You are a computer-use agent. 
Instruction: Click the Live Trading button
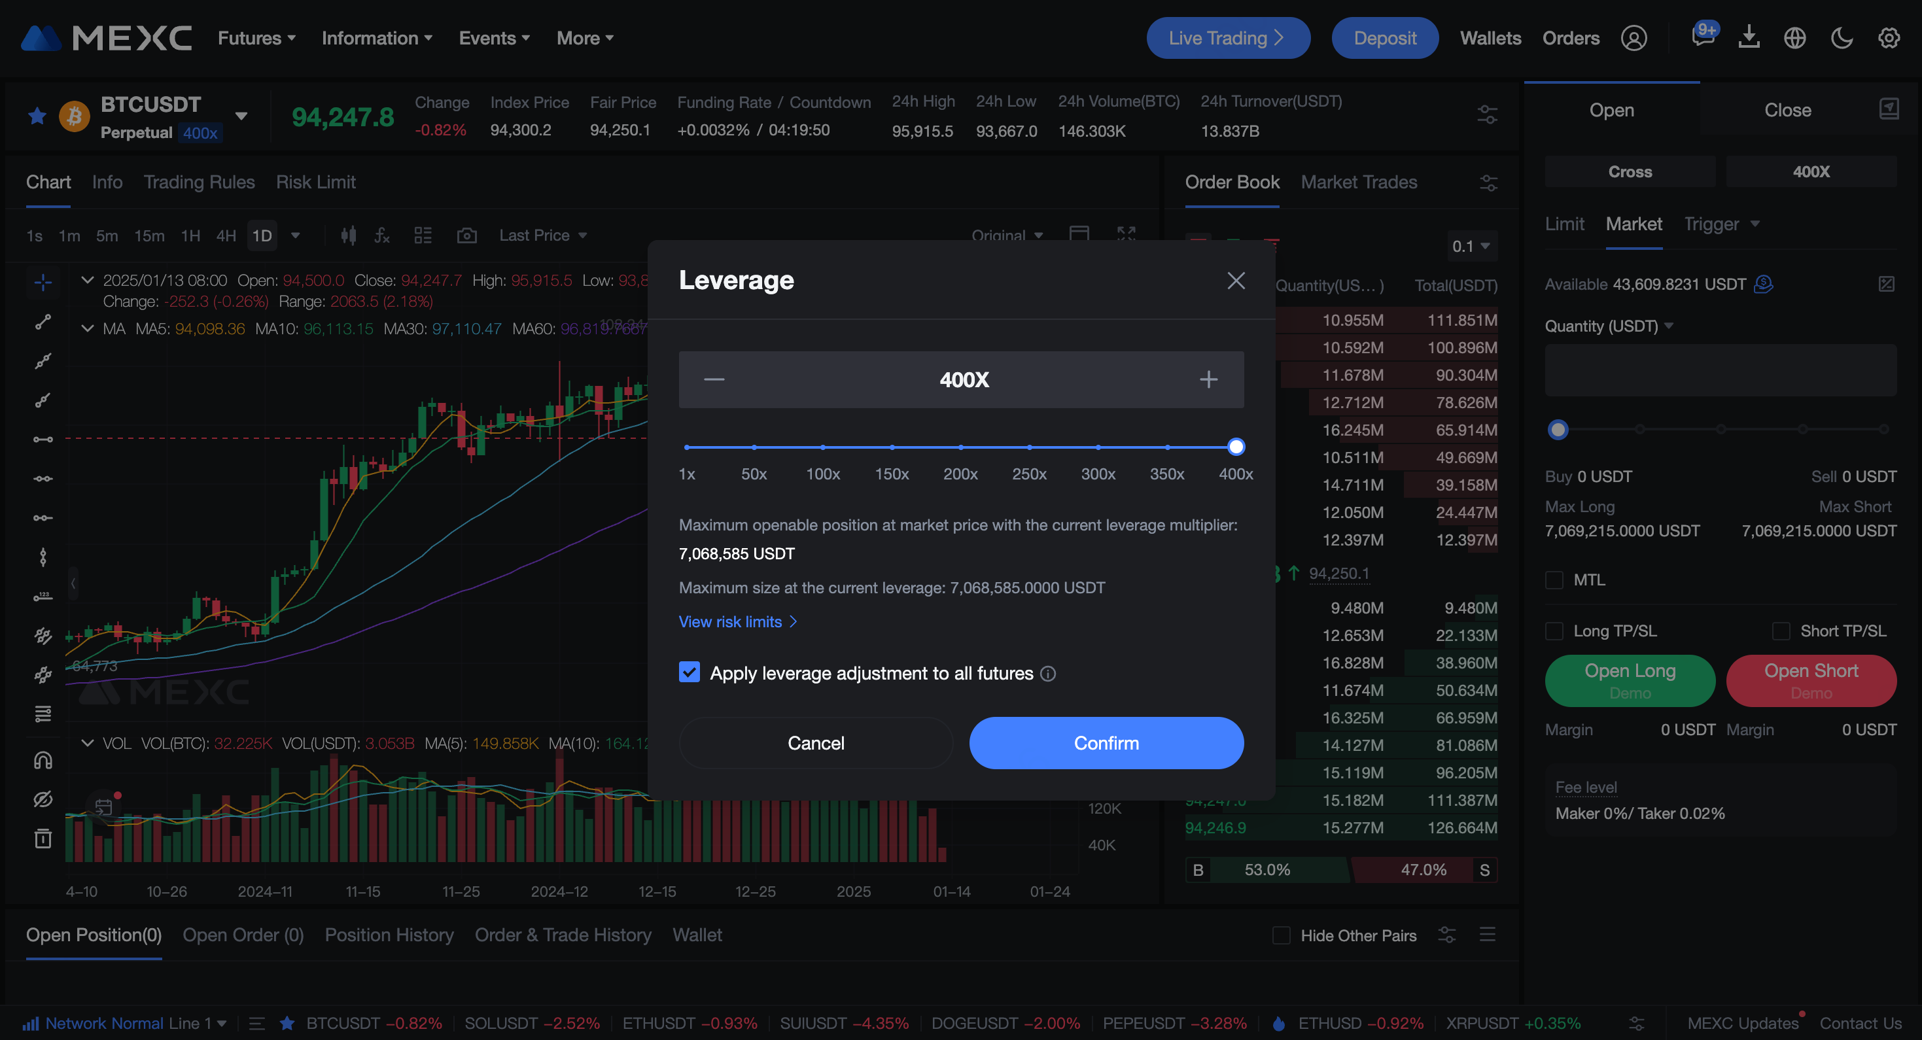pos(1228,38)
